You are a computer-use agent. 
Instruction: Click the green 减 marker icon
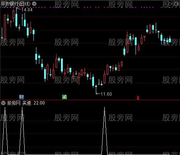click(64, 97)
